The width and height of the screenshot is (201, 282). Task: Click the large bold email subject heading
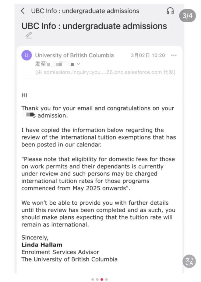pyautogui.click(x=94, y=26)
